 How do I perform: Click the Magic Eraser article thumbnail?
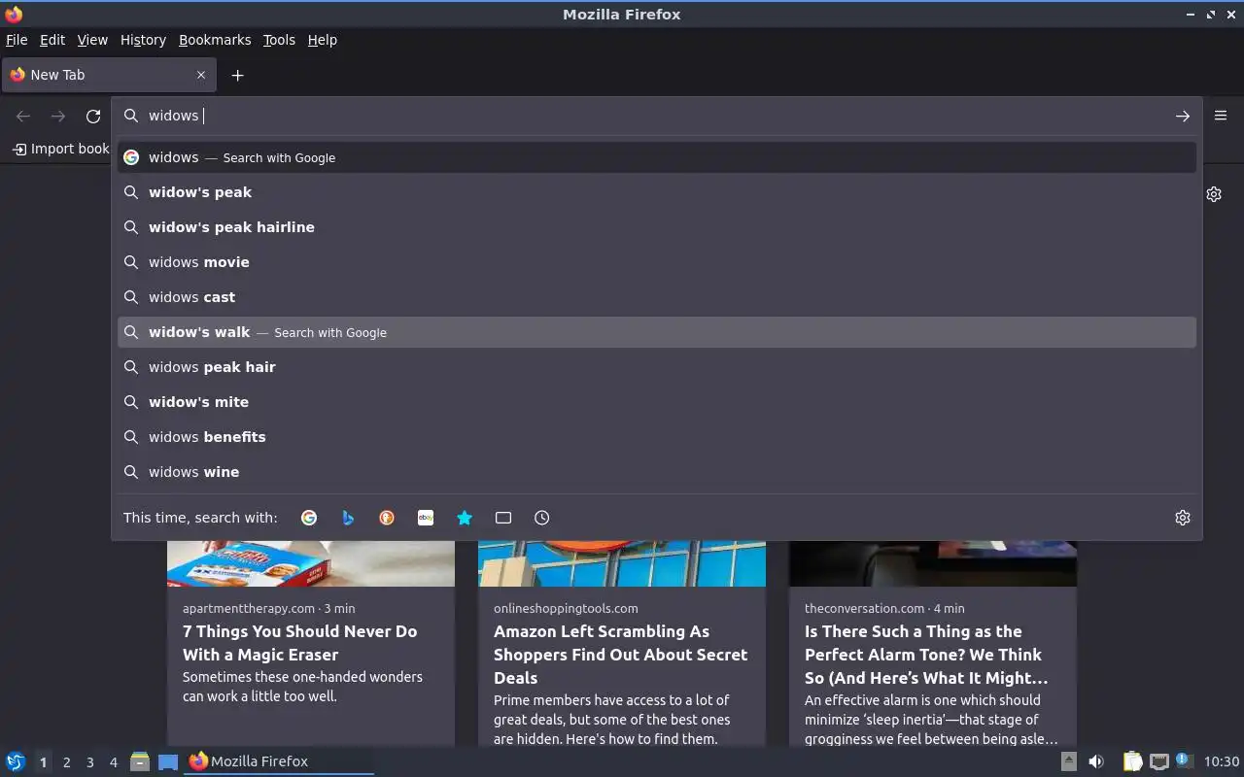[311, 563]
